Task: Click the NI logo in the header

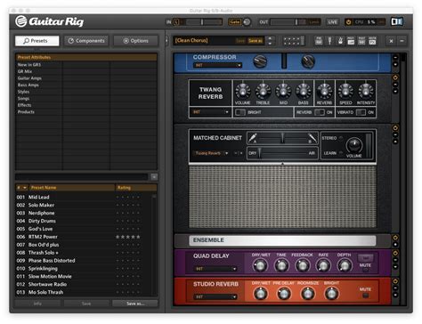Action: [397, 21]
